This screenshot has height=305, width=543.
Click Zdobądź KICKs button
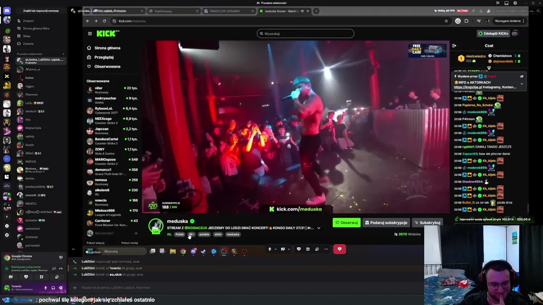pos(493,33)
